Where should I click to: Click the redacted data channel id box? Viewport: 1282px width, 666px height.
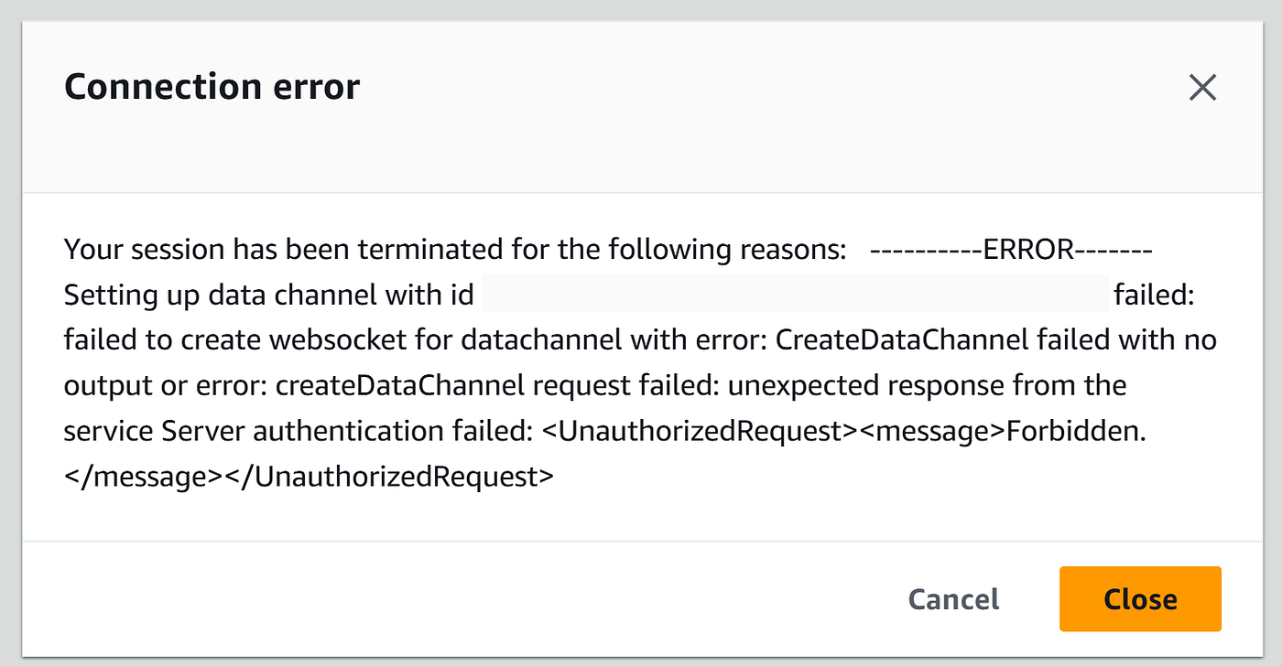[x=795, y=295]
